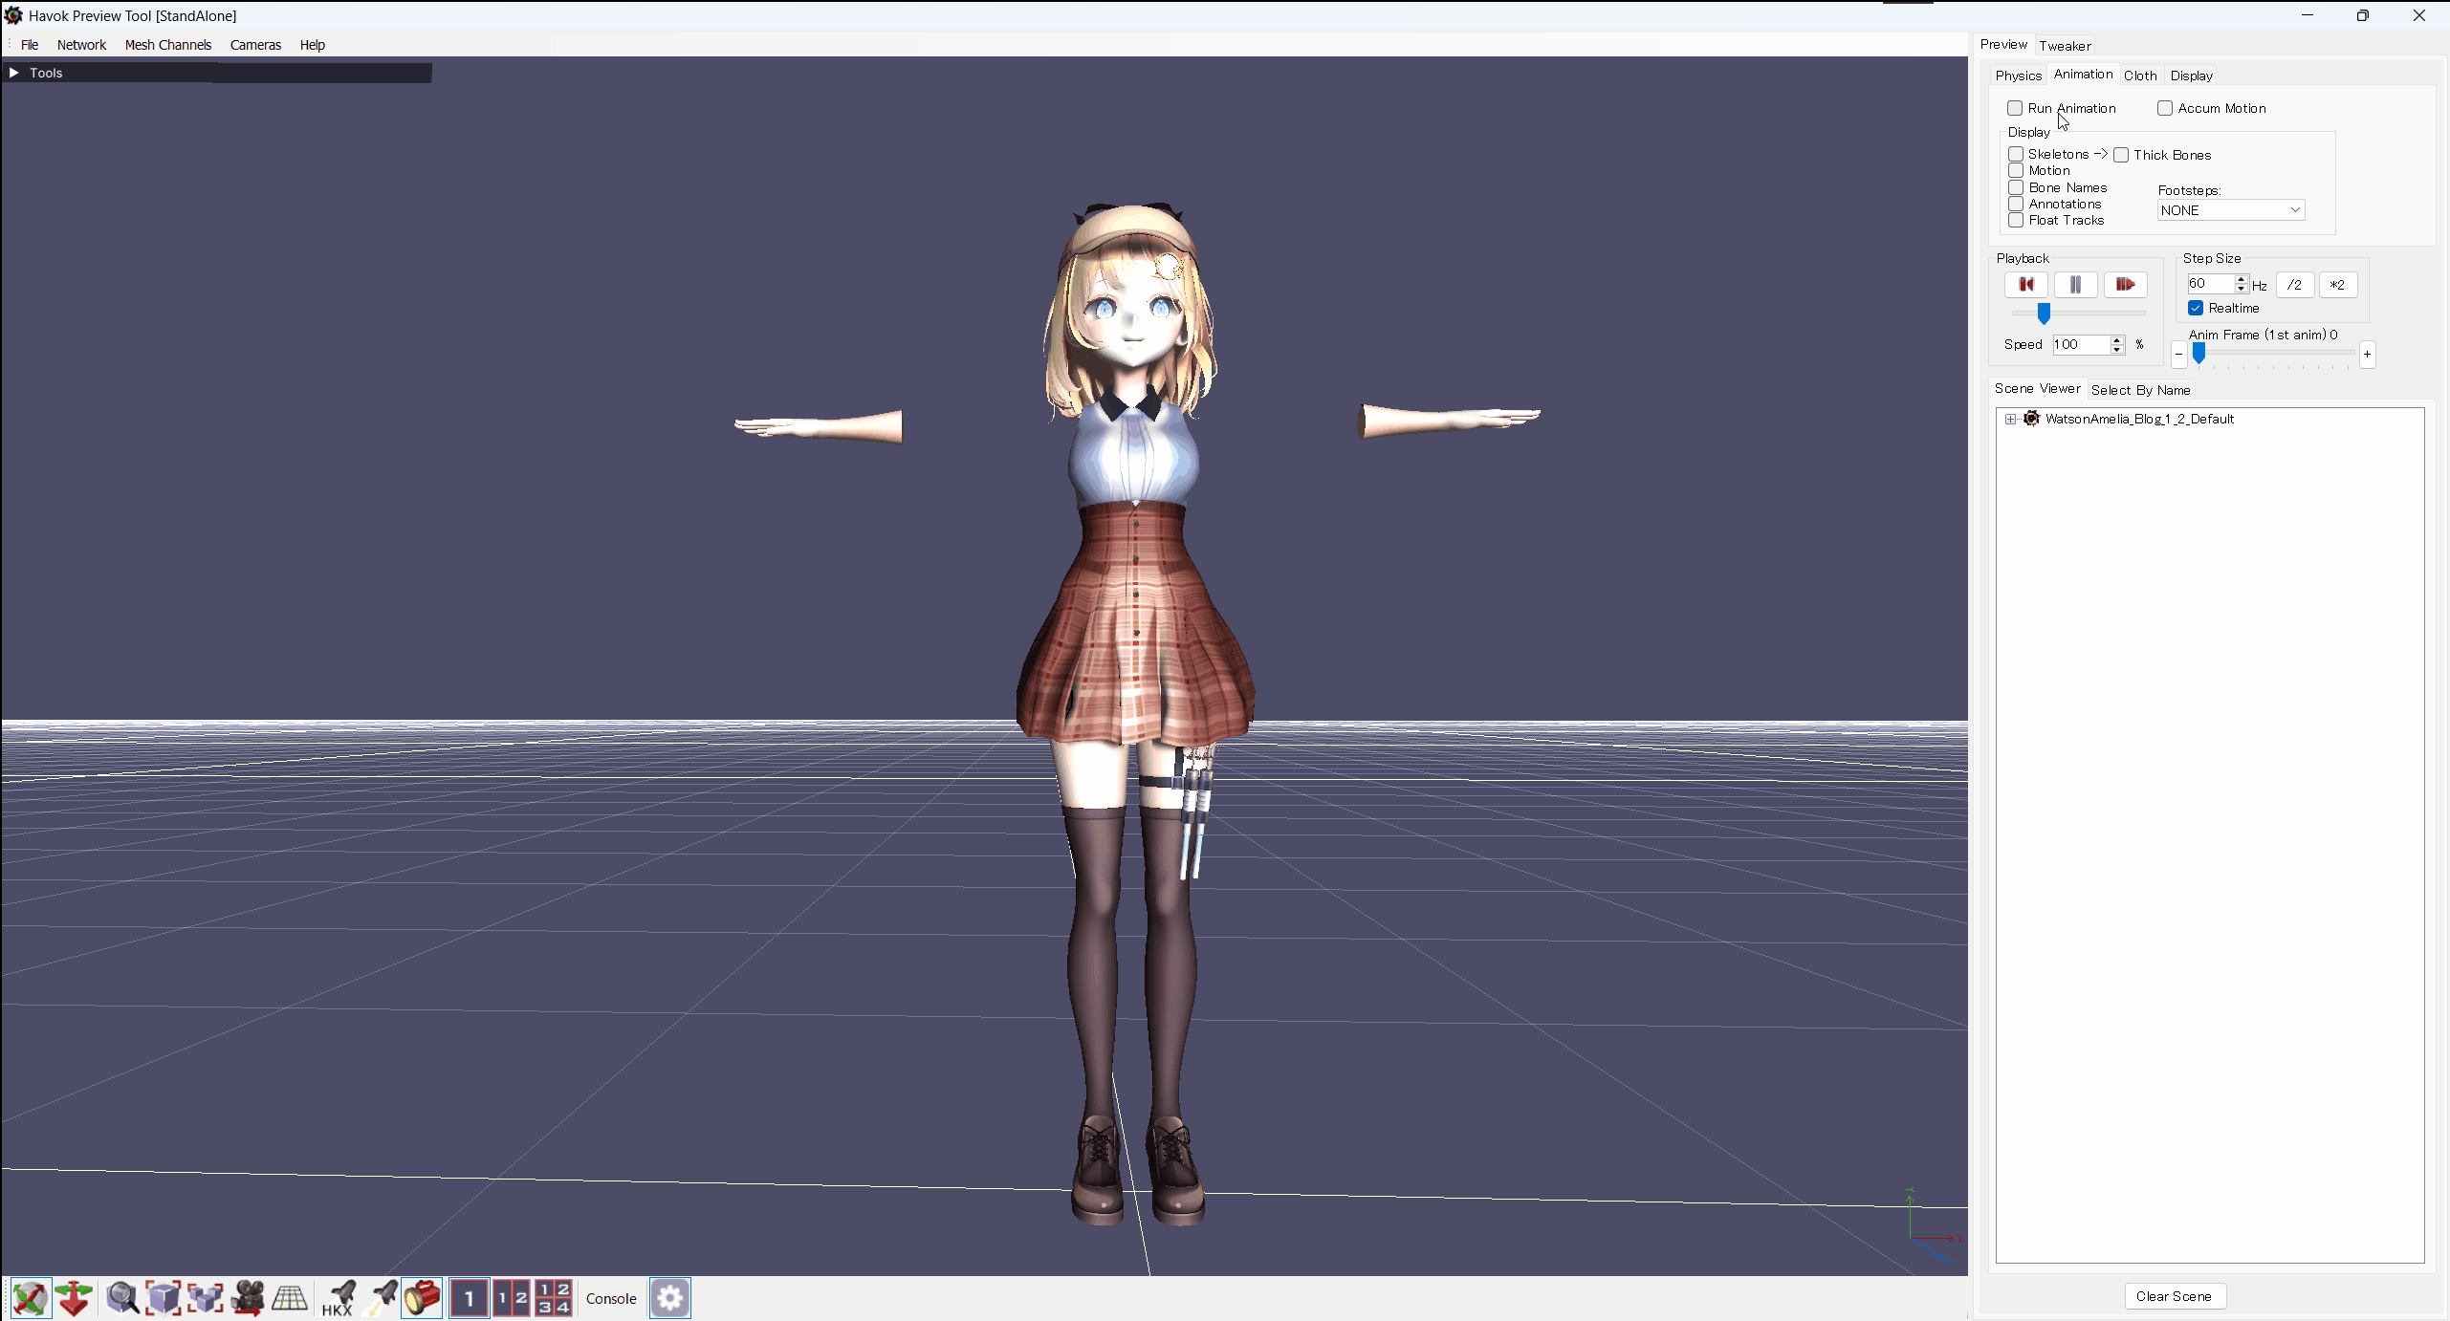Enable Run Animation checkbox
2450x1321 pixels.
click(2015, 108)
